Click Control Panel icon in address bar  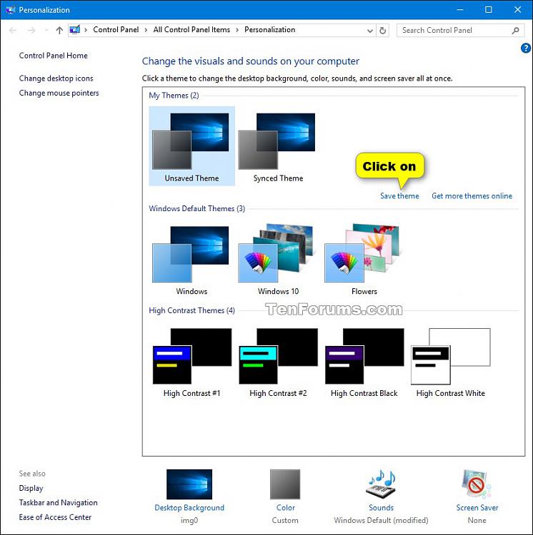click(x=75, y=30)
